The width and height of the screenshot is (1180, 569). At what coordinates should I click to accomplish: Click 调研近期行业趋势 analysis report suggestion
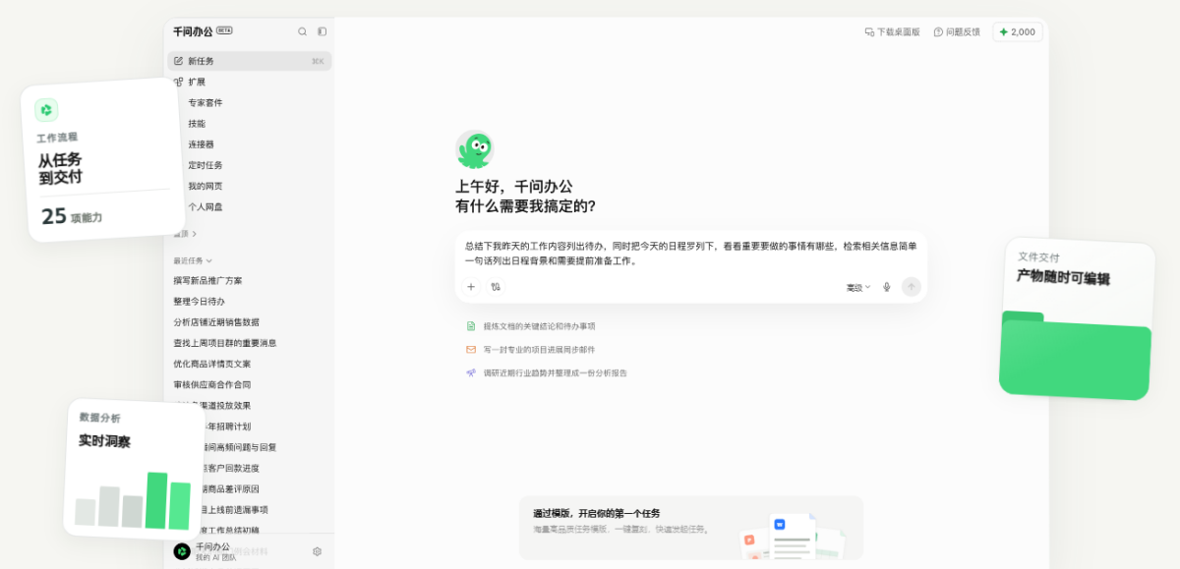(x=555, y=372)
